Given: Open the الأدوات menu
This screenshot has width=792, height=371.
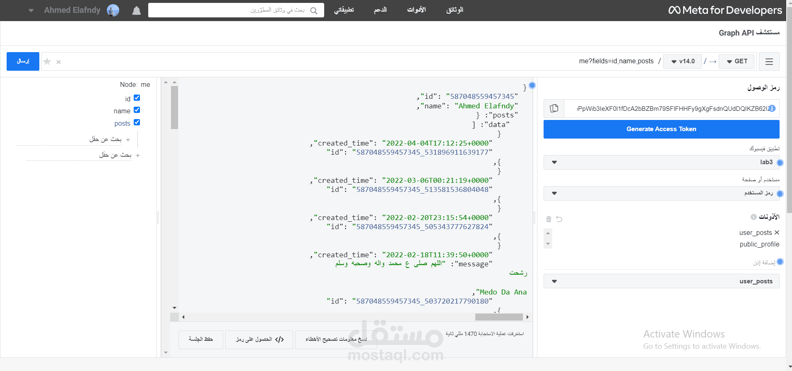Looking at the screenshot, I should pyautogui.click(x=416, y=10).
